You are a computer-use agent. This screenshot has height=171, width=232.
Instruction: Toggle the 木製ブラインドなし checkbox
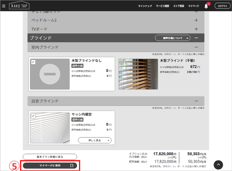click(33, 62)
